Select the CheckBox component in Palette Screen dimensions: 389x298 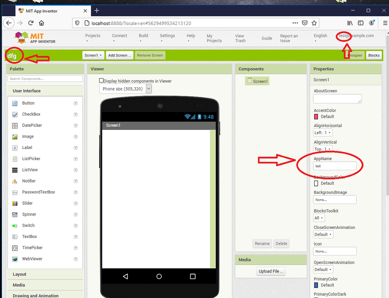tap(31, 114)
